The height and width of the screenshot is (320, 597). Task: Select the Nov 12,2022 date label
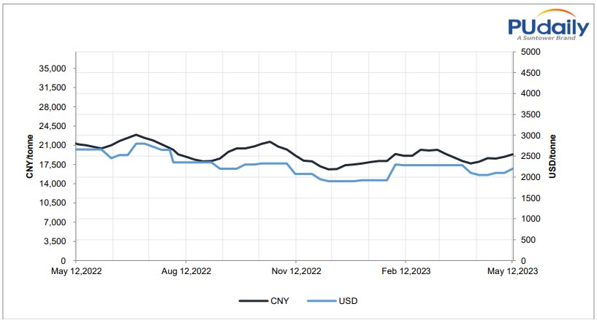295,271
